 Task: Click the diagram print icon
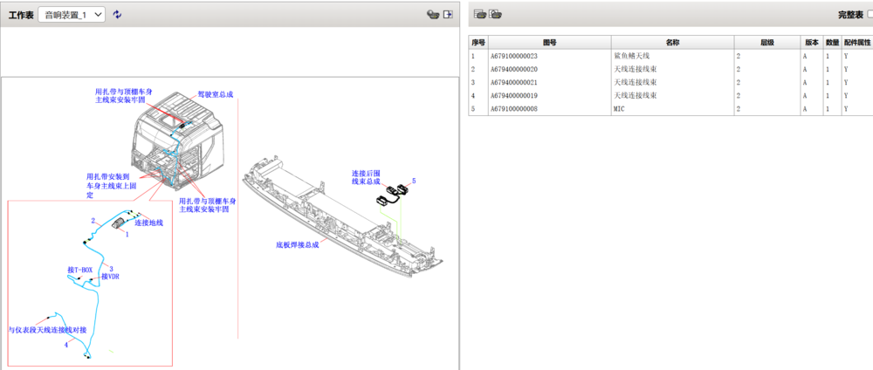(433, 15)
